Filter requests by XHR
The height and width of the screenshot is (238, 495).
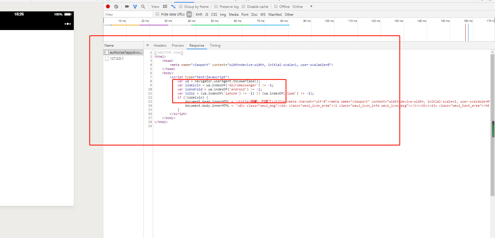pos(199,14)
